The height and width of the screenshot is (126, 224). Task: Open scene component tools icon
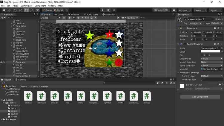tap(118, 18)
